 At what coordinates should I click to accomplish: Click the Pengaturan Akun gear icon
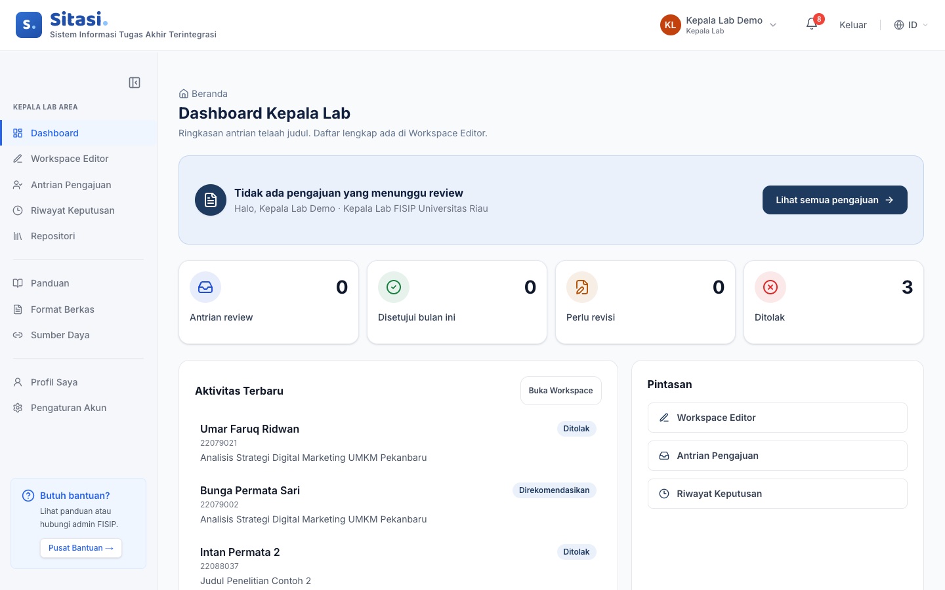(x=18, y=408)
